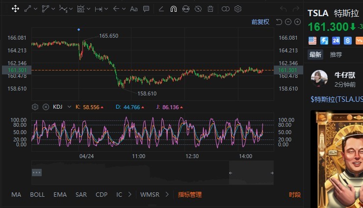Click the pencil edit drawing icon

[161, 9]
